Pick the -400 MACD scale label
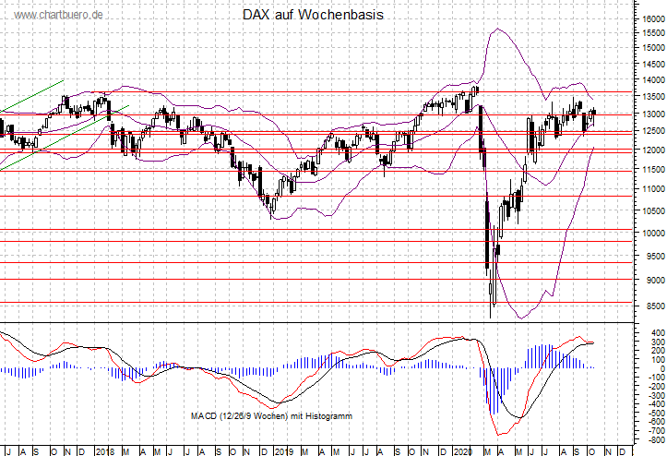 [x=657, y=404]
